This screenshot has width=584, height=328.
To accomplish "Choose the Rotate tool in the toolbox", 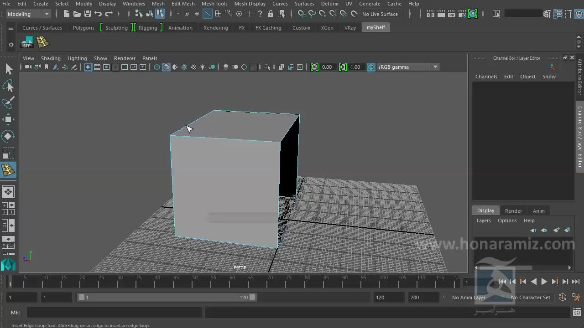I will [8, 136].
